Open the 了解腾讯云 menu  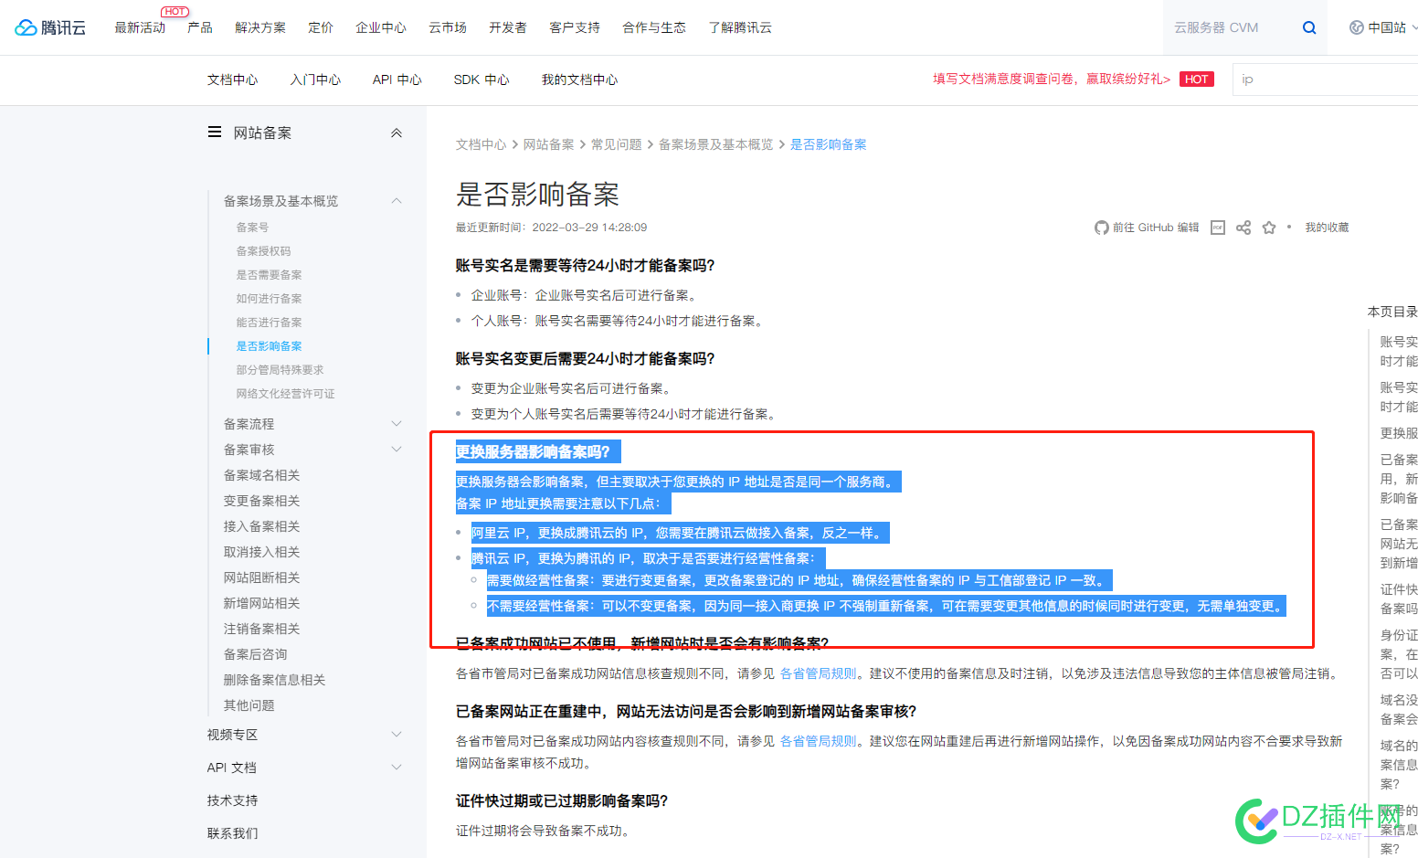[740, 27]
